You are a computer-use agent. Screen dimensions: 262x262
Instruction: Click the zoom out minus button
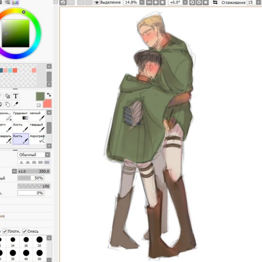149,2
